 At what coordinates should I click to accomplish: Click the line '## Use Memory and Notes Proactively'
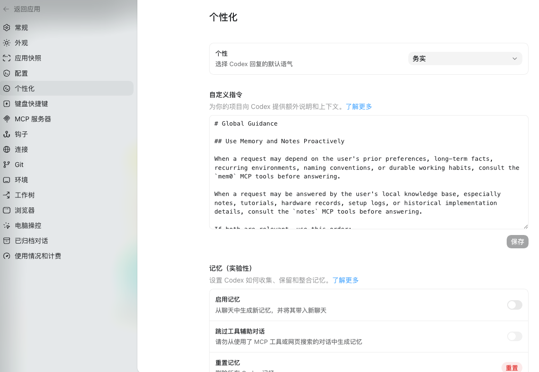click(x=279, y=141)
